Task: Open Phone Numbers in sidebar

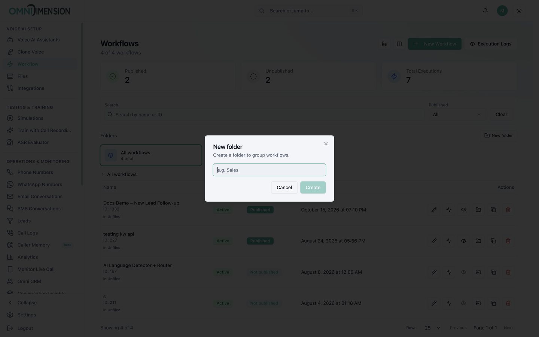Action: click(35, 172)
